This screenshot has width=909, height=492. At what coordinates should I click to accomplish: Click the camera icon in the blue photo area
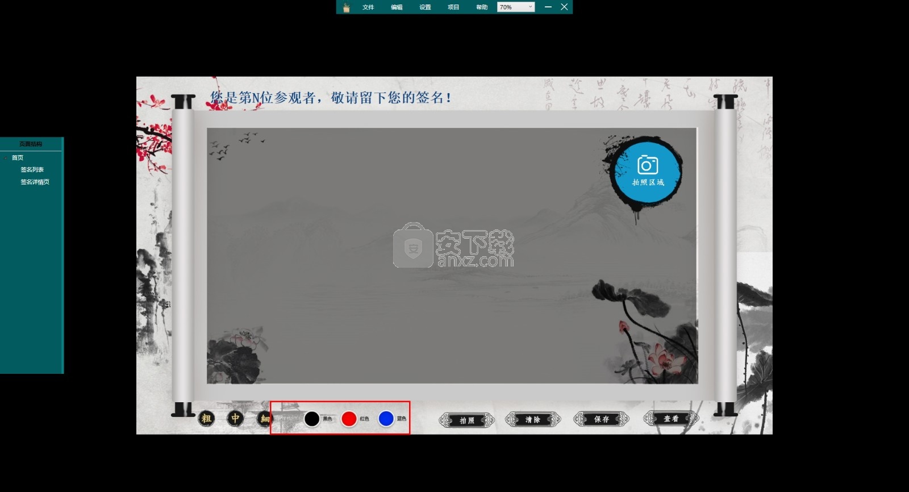click(648, 165)
